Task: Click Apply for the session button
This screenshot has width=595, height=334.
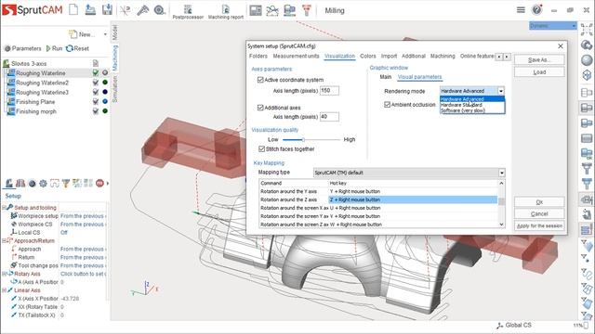Action: click(x=539, y=225)
